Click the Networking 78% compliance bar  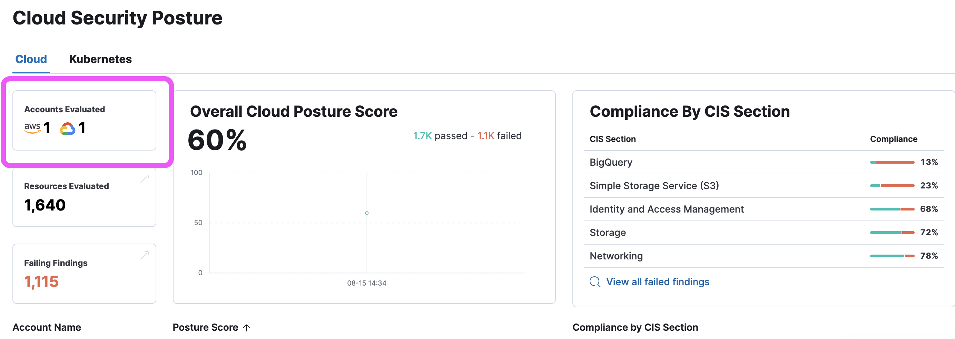[892, 255]
